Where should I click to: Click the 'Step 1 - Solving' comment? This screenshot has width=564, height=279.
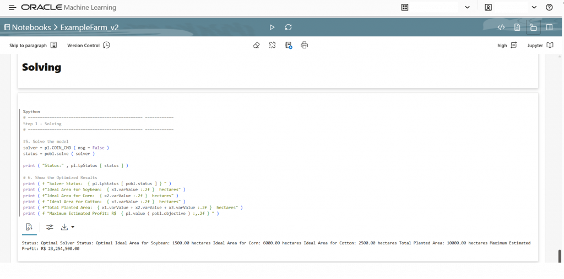(42, 124)
